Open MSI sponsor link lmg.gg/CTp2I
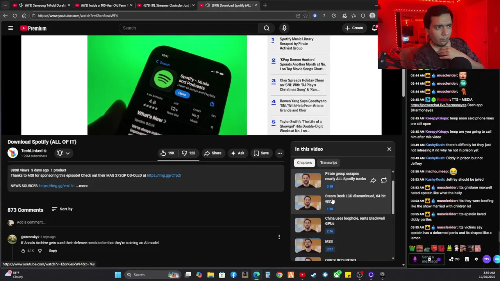 point(164,175)
